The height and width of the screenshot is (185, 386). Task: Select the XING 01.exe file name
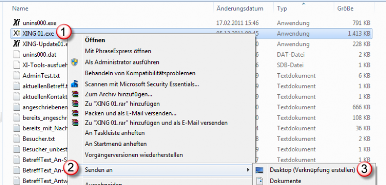click(38, 33)
